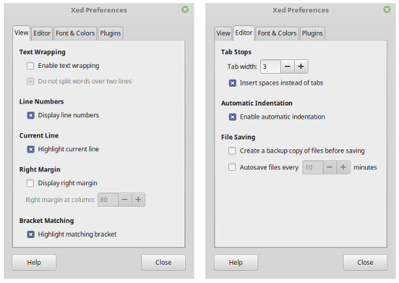Select the View tab in right window
Image resolution: width=399 pixels, height=283 pixels.
[224, 33]
